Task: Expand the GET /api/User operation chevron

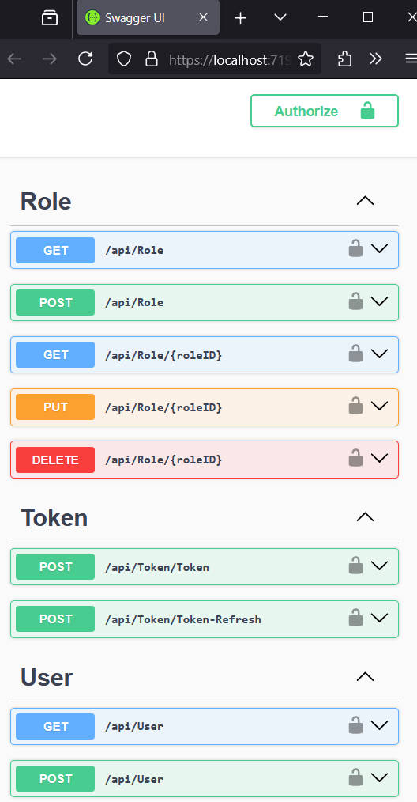Action: [x=379, y=724]
